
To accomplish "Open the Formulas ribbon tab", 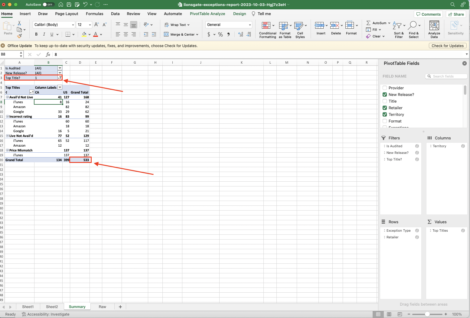I will click(94, 14).
